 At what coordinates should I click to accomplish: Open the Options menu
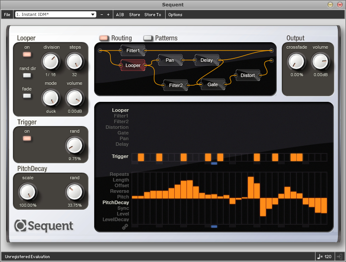pyautogui.click(x=175, y=14)
